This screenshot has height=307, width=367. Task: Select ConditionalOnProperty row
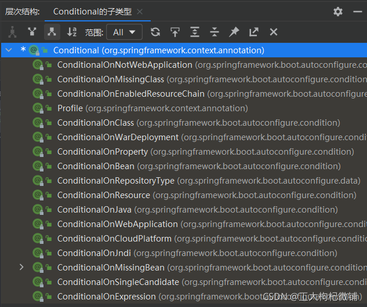184,152
